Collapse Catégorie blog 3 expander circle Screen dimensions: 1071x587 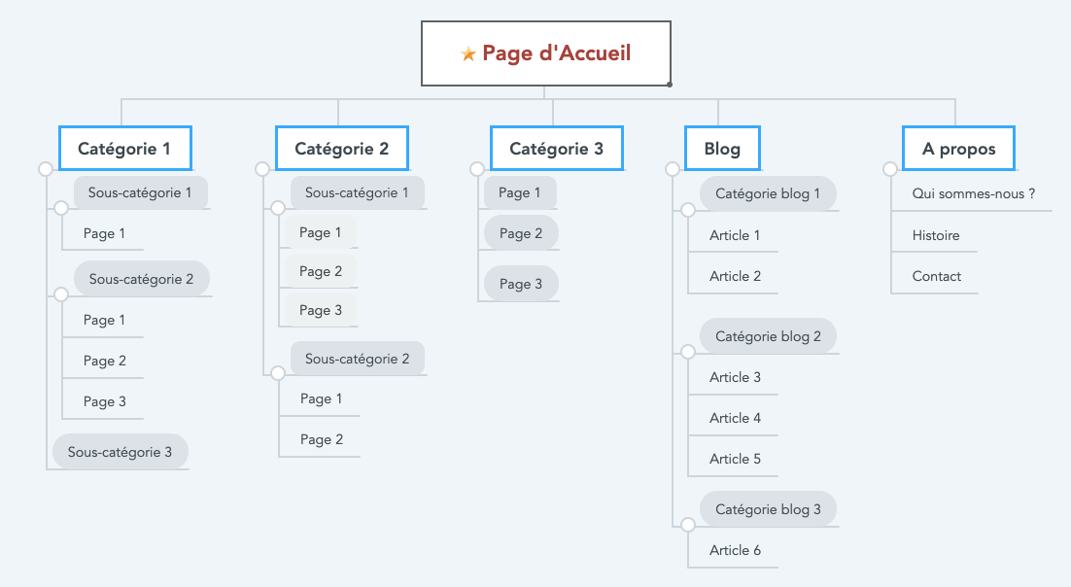[x=688, y=525]
